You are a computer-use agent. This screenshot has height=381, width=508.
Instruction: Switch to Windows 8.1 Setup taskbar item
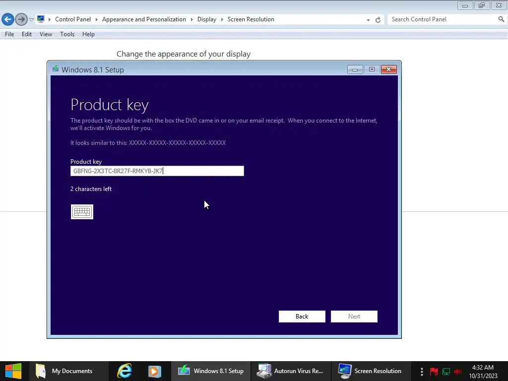pyautogui.click(x=211, y=371)
